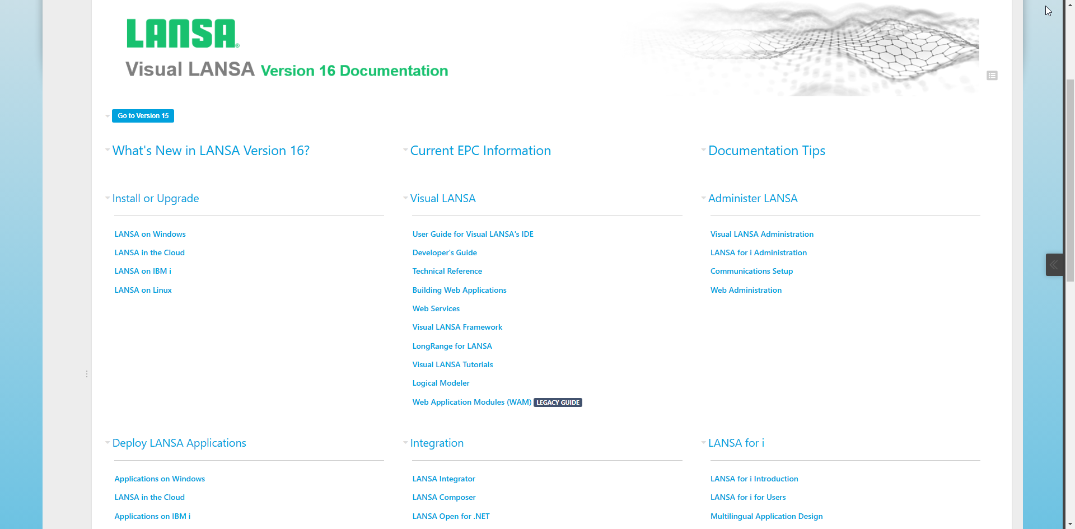Viewport: 1075px width, 529px height.
Task: Expand the side panel double-chevron tab
Action: 1054,265
